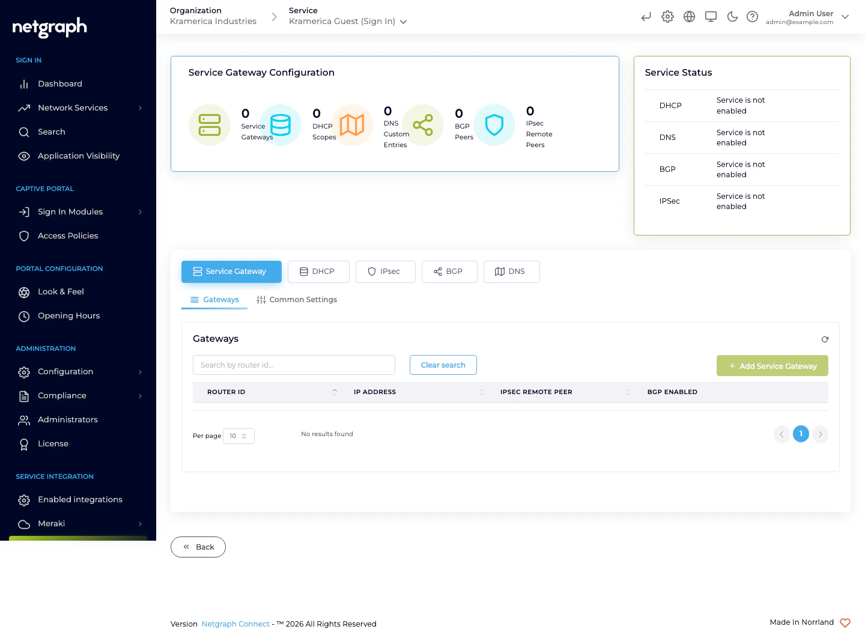865x635 pixels.
Task: Click the Add Service Gateway button
Action: coord(772,366)
